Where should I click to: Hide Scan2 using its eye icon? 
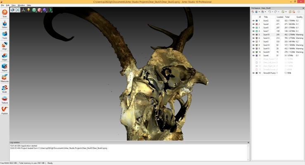253,20
